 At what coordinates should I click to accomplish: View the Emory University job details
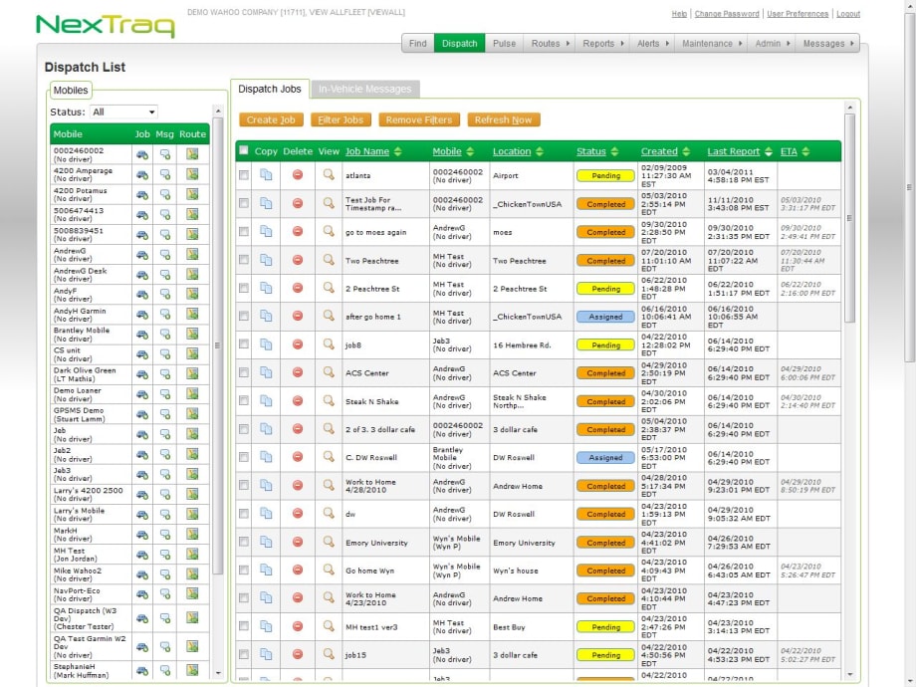click(x=329, y=543)
